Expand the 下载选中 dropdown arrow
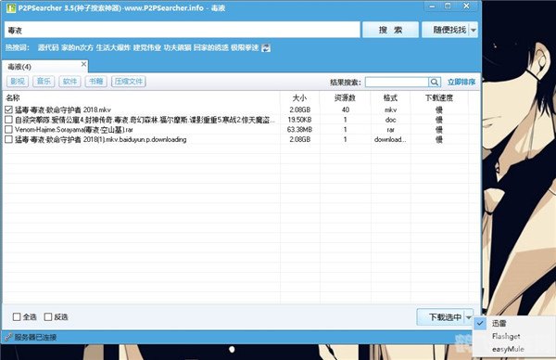The width and height of the screenshot is (556, 360). click(x=468, y=317)
